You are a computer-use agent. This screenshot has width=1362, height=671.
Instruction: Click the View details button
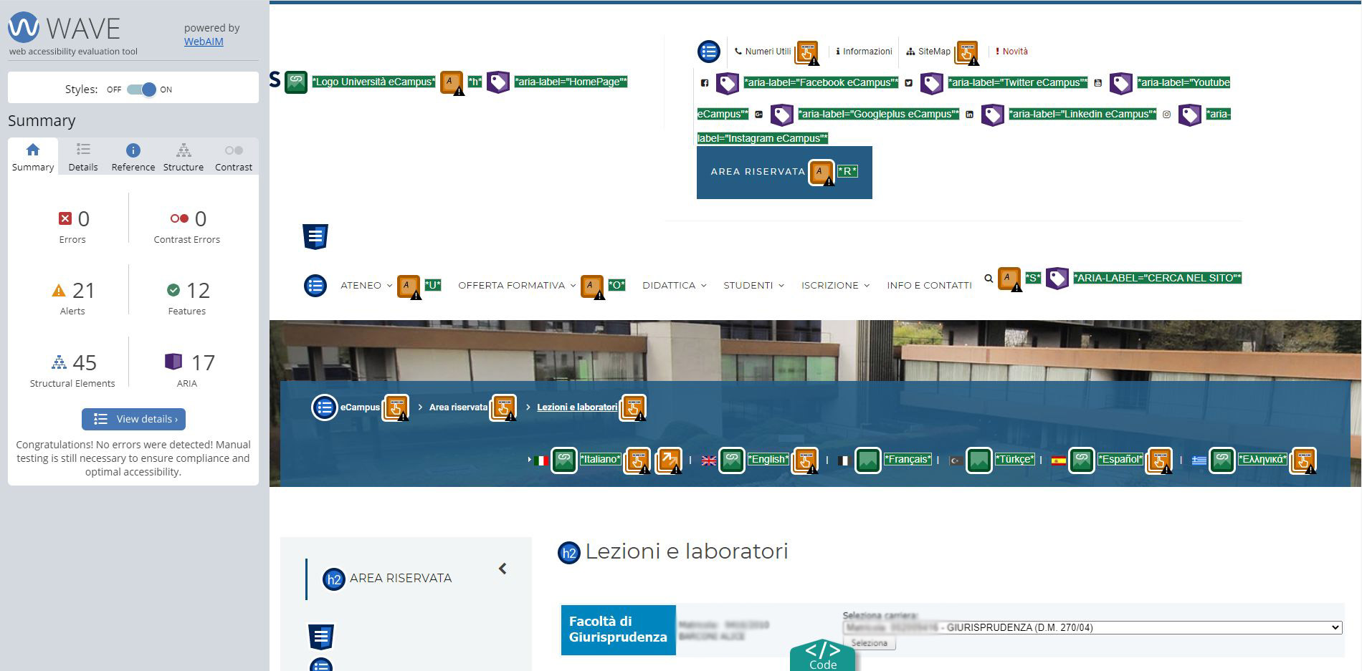point(133,419)
